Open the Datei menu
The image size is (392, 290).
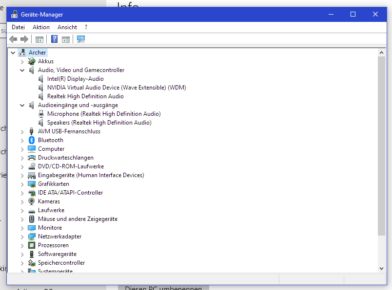pos(18,27)
